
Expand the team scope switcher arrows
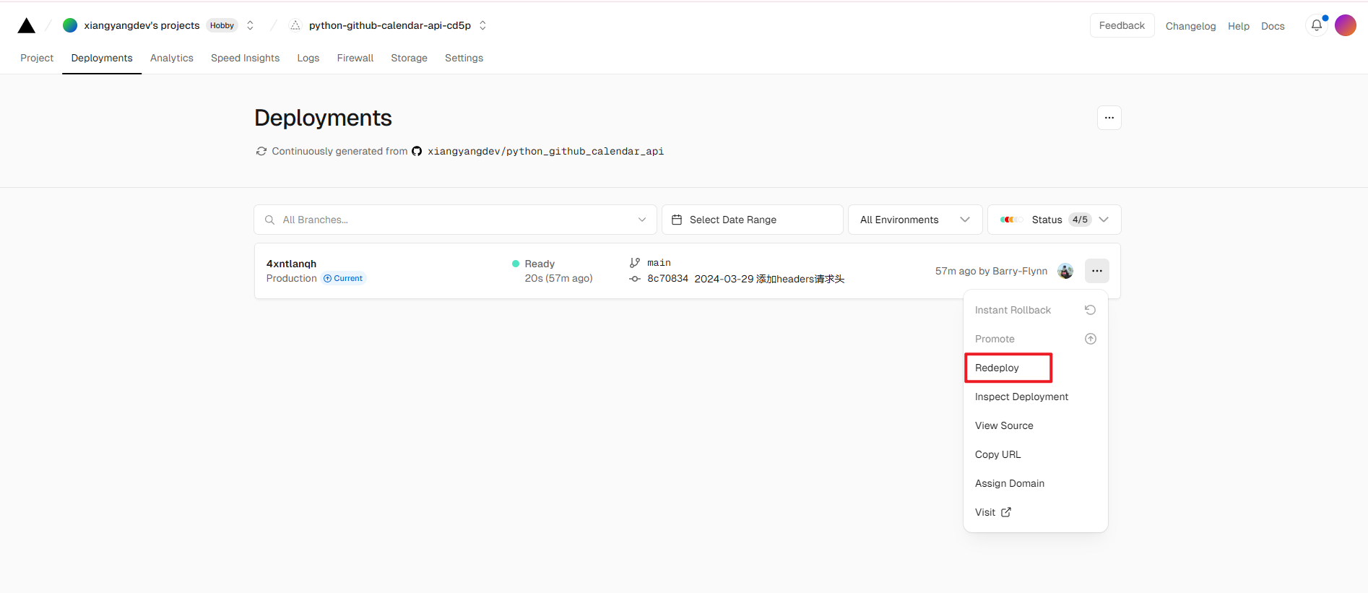tap(250, 25)
